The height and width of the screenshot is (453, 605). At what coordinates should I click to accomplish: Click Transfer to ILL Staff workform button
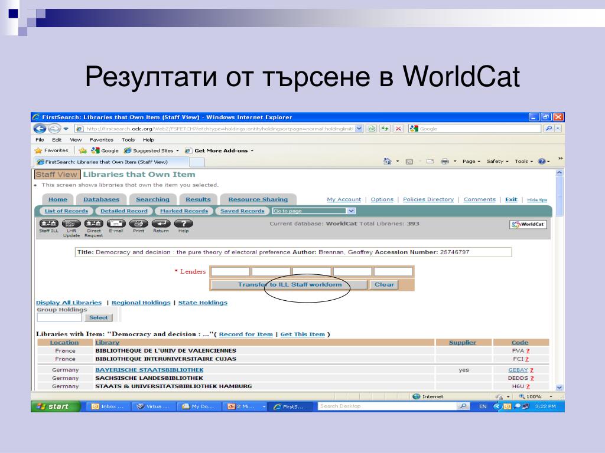pyautogui.click(x=290, y=285)
